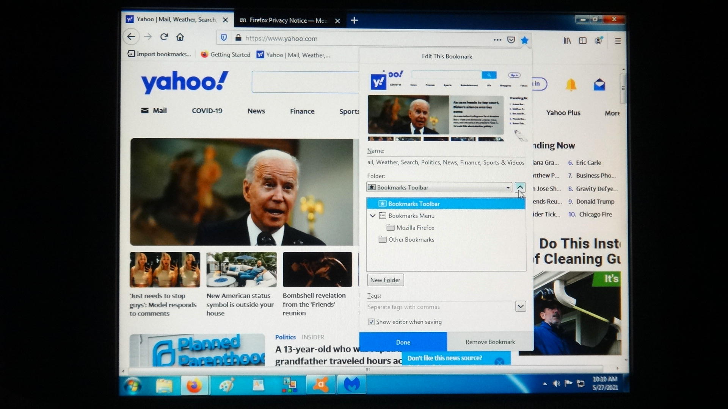Click the blue bookmark star
This screenshot has height=409, width=728.
pos(524,40)
